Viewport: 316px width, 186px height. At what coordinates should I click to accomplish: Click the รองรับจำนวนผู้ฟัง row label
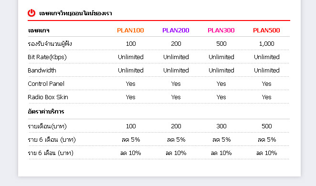tap(50, 44)
